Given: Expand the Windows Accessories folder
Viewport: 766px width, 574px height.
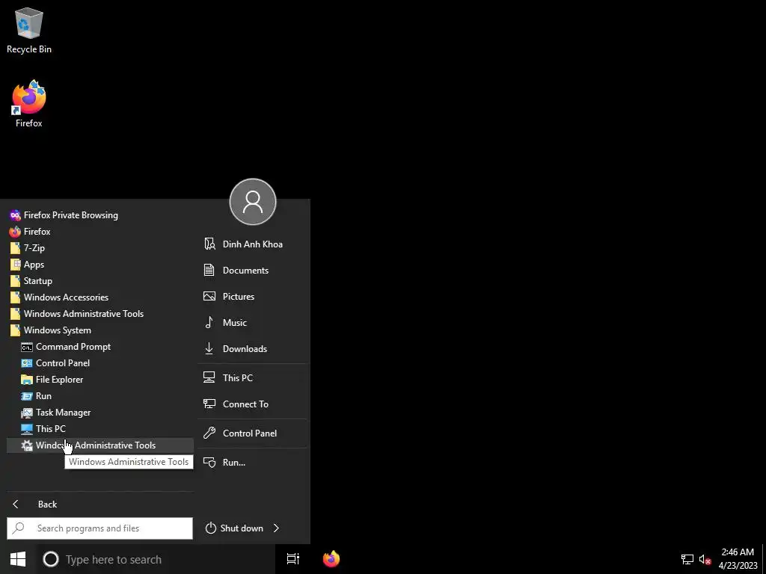Looking at the screenshot, I should (x=100, y=297).
